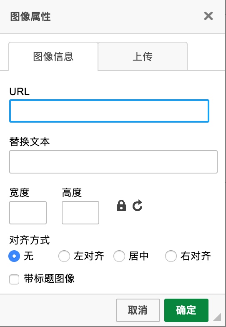Click the 替换文本 field label
The width and height of the screenshot is (226, 327).
click(29, 142)
